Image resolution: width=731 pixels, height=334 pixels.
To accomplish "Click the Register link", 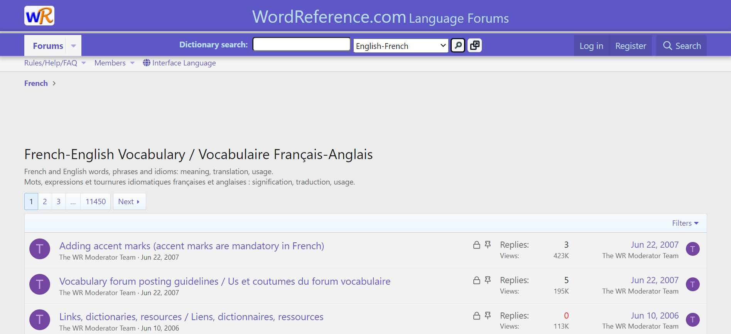I will pos(631,46).
